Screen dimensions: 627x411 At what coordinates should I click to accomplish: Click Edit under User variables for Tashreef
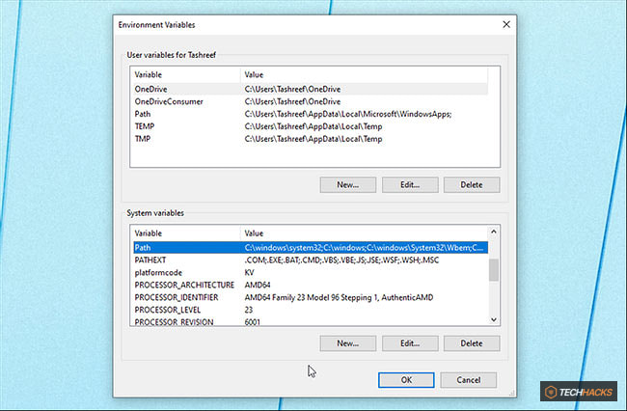(x=410, y=184)
